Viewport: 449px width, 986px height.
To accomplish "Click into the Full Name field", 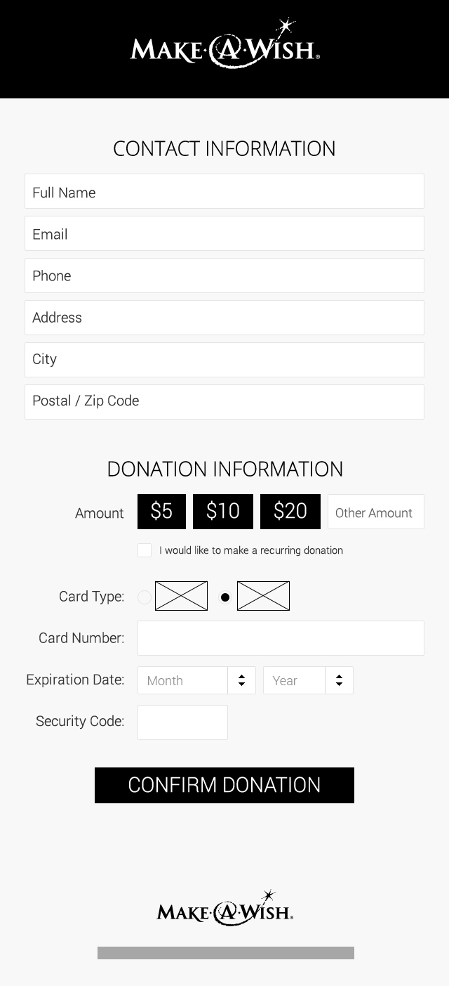I will click(x=224, y=191).
